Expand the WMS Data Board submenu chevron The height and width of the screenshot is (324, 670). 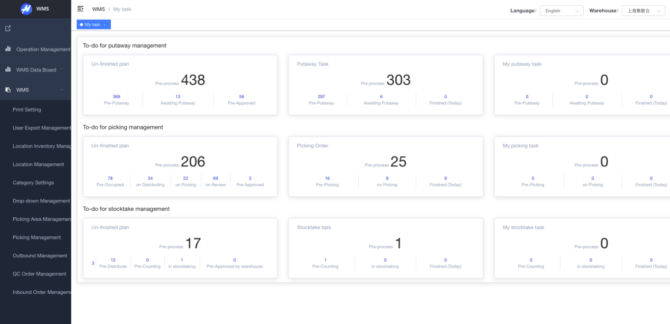pyautogui.click(x=62, y=69)
